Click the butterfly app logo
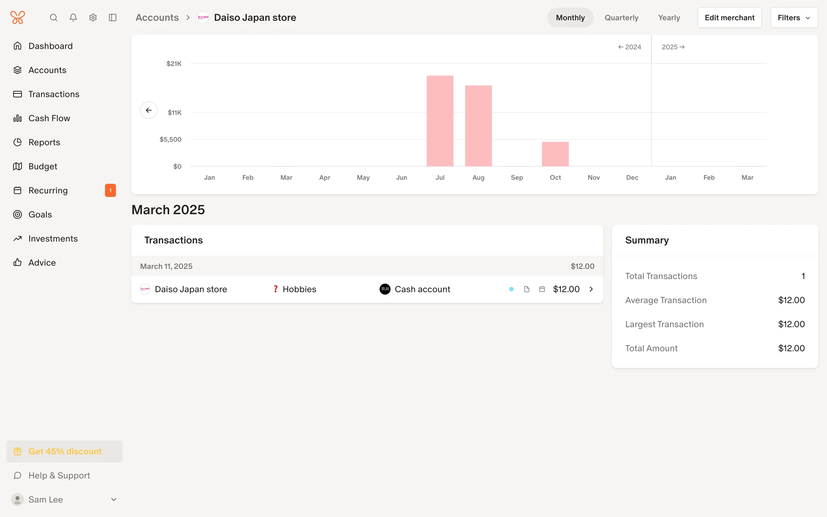The image size is (827, 517). click(x=18, y=18)
